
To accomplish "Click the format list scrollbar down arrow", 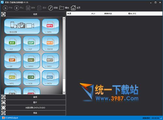I will [x=64, y=93].
